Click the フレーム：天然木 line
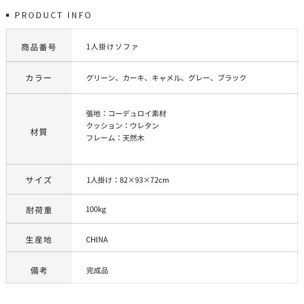The width and height of the screenshot is (304, 304). pyautogui.click(x=115, y=138)
